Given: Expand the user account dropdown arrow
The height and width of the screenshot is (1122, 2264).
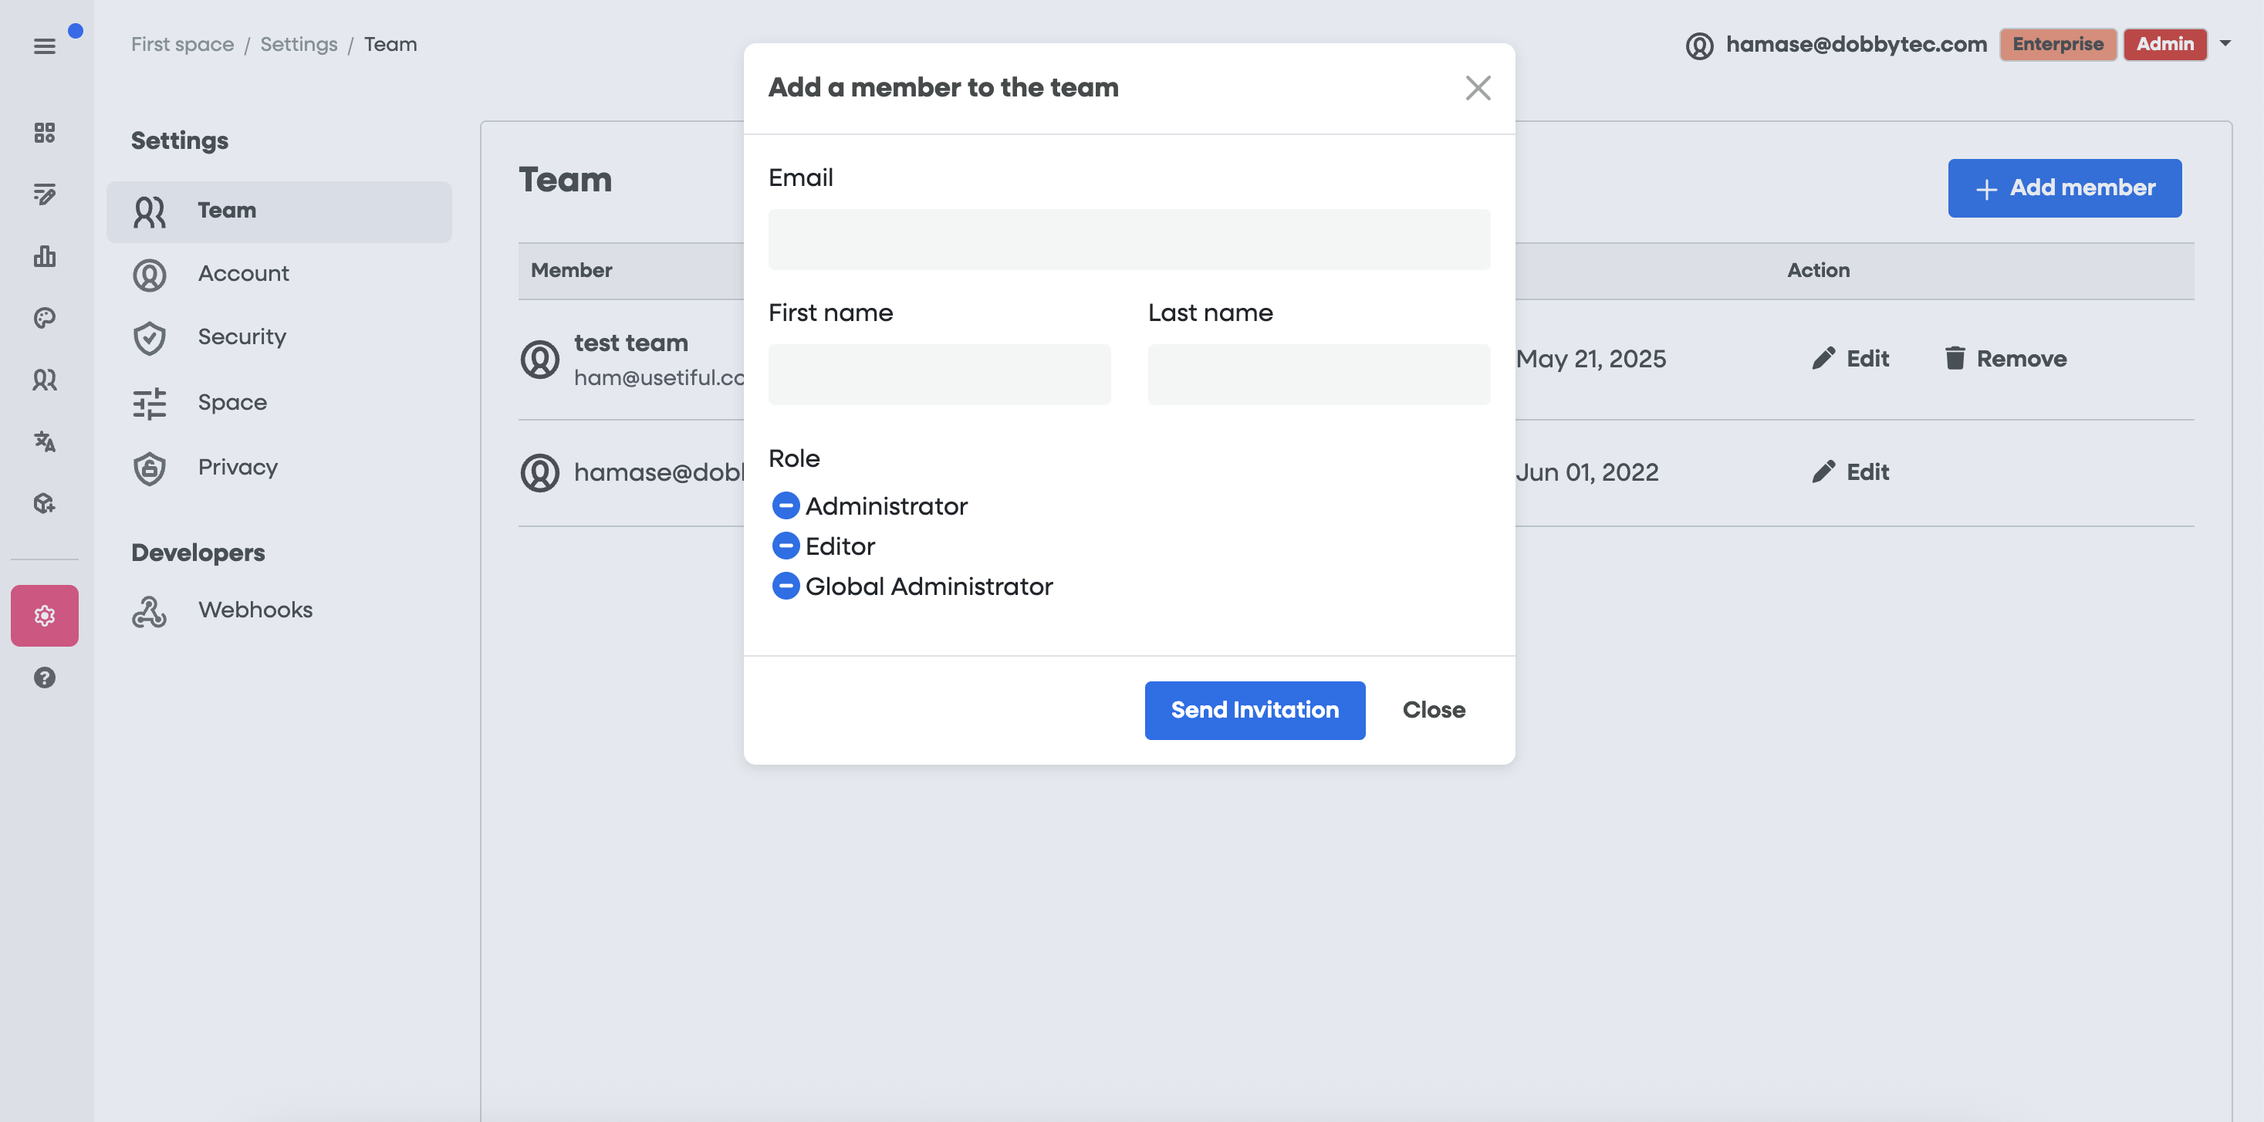Looking at the screenshot, I should pyautogui.click(x=2225, y=43).
